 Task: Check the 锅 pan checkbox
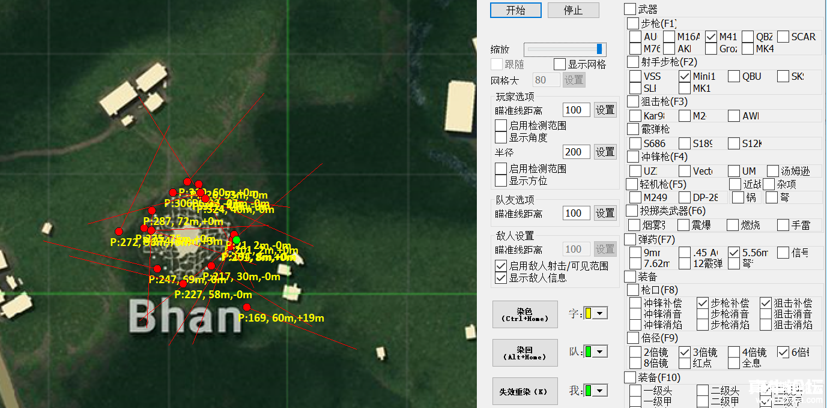[x=738, y=197]
